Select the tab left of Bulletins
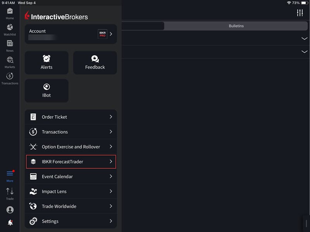The image size is (310, 232). click(x=143, y=26)
